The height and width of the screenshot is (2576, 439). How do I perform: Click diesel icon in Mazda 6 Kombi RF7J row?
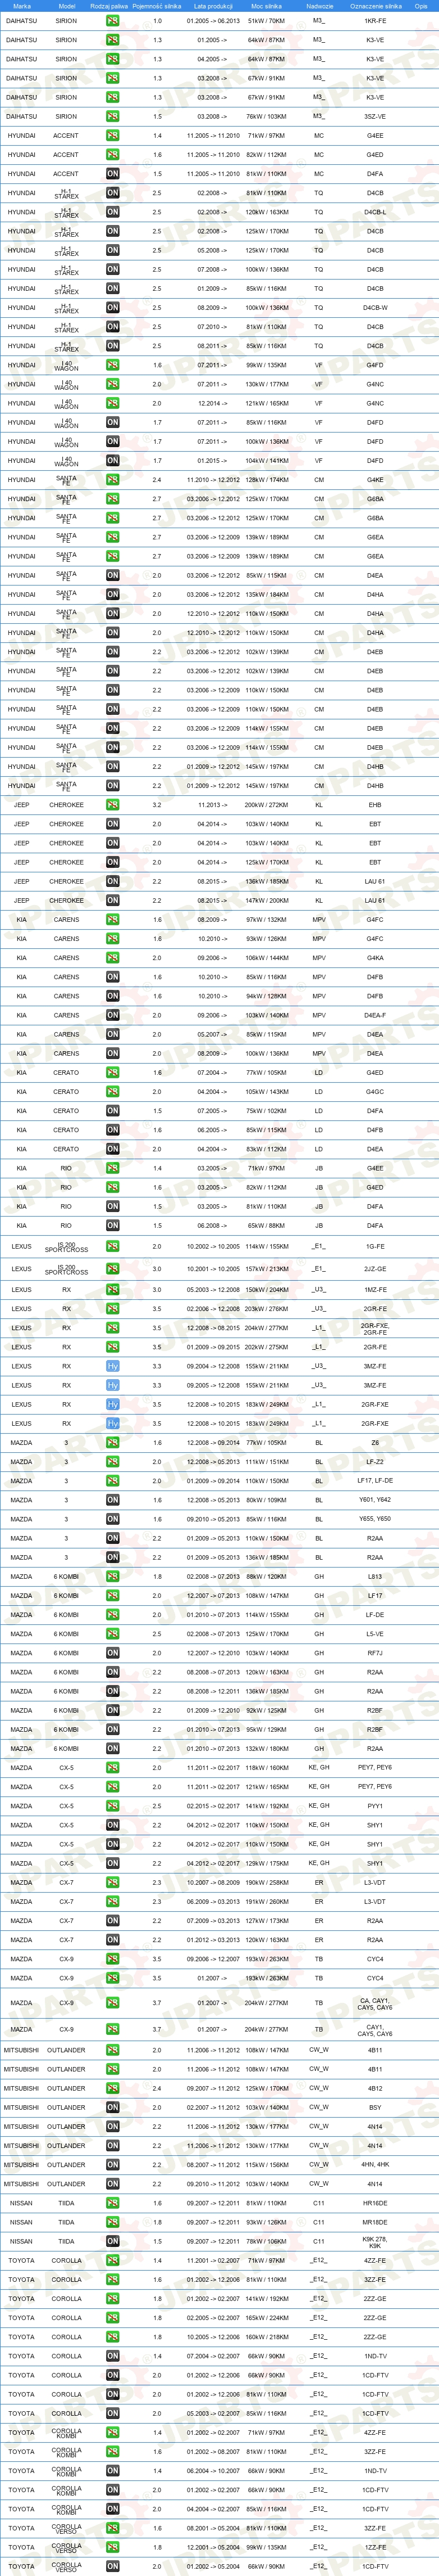tap(113, 1653)
